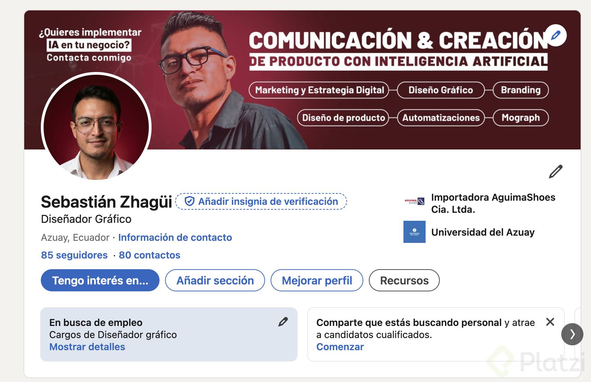Open the Universidad del Azuay logo
The height and width of the screenshot is (382, 591).
tap(414, 232)
